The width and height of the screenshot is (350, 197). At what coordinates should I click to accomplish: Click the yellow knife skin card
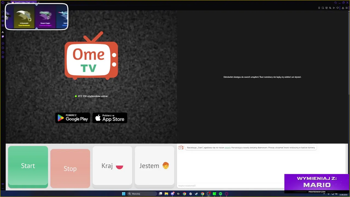point(24,17)
